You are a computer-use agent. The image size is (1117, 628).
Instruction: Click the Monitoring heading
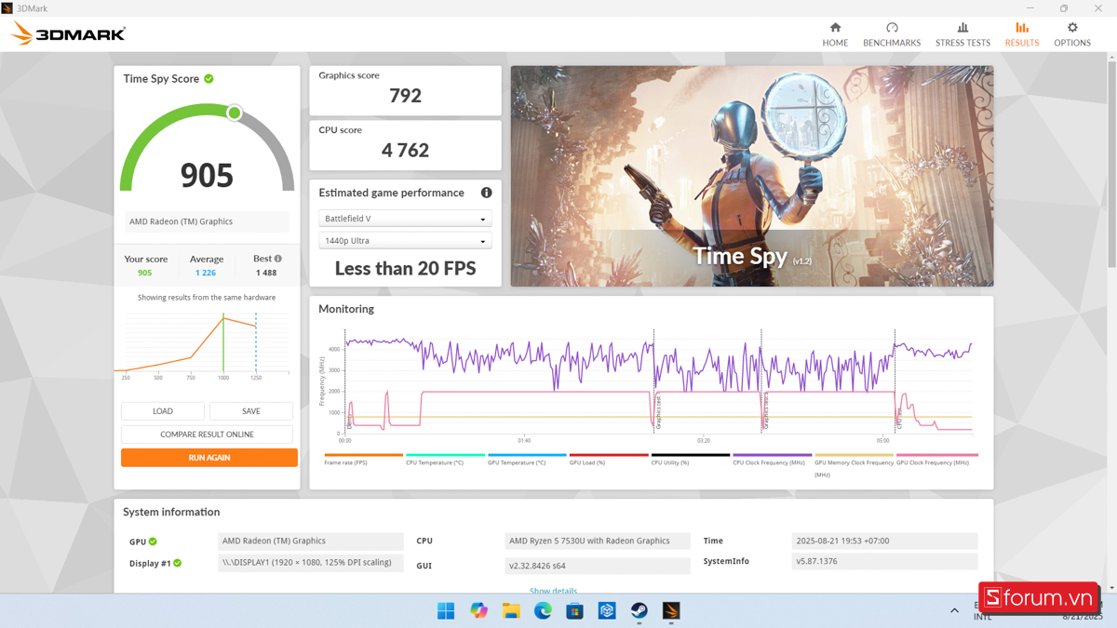pos(346,309)
